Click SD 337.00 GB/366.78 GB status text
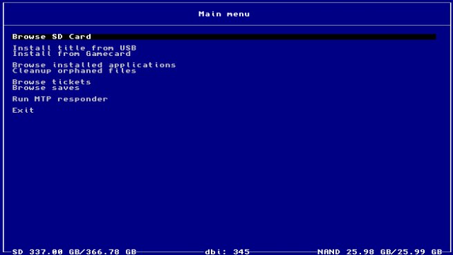Image resolution: width=453 pixels, height=255 pixels. tap(74, 252)
